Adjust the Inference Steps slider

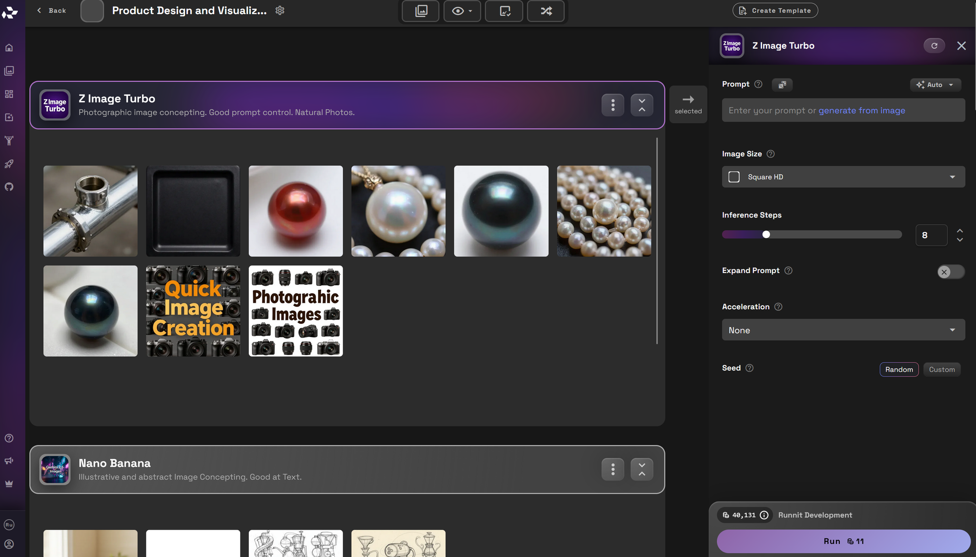766,234
